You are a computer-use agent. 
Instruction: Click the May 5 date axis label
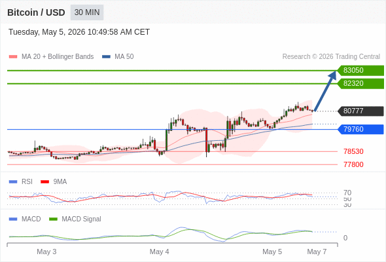(272, 252)
